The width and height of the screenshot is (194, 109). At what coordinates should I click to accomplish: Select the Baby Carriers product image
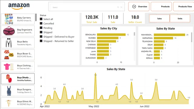[x=9, y=19]
